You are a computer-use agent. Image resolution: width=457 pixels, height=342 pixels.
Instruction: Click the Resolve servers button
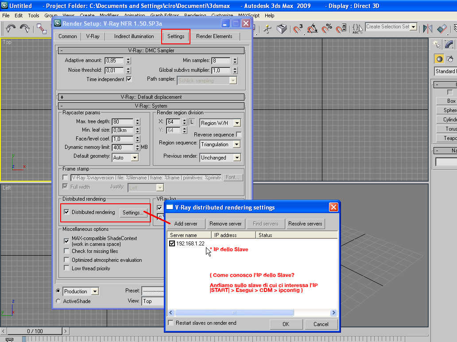tap(305, 224)
